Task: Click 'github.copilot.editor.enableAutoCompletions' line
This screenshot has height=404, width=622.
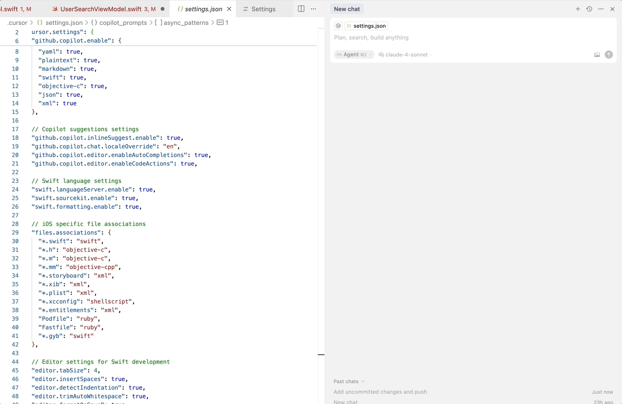Action: (122, 155)
